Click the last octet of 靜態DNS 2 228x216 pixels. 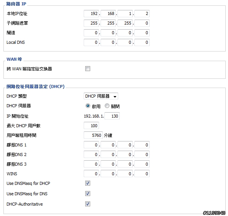tap(142, 155)
